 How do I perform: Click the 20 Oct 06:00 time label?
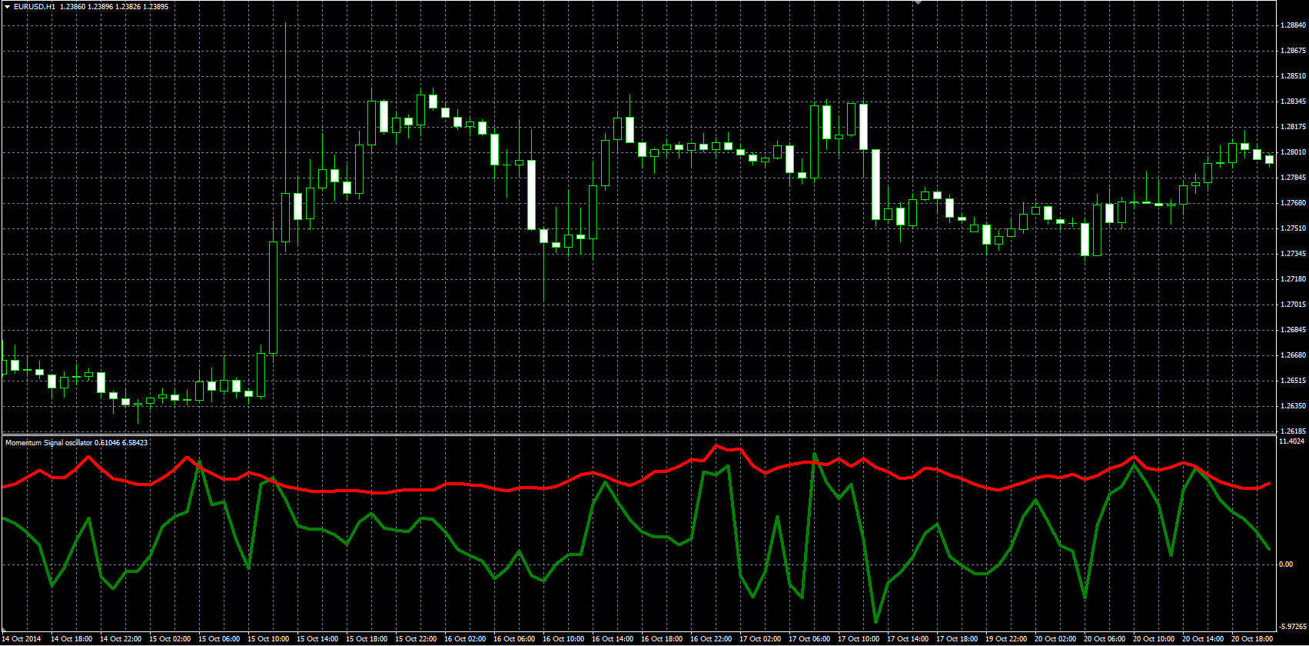pos(1105,639)
